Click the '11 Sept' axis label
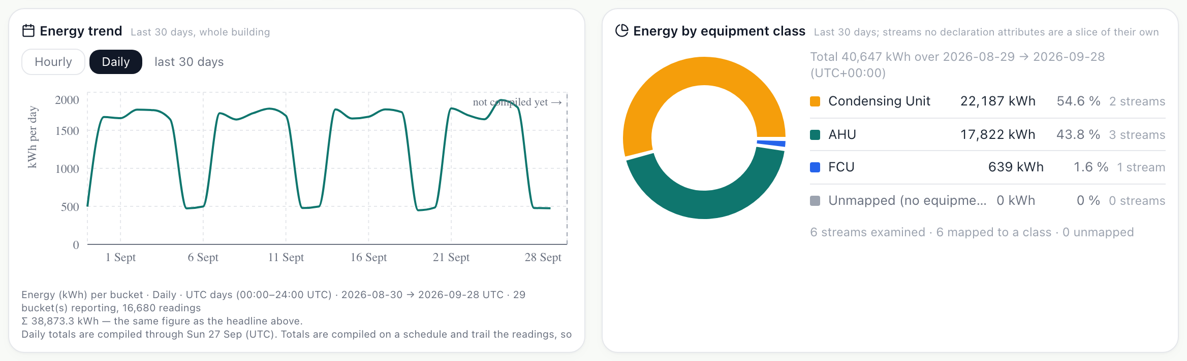This screenshot has width=1187, height=361. coord(286,258)
